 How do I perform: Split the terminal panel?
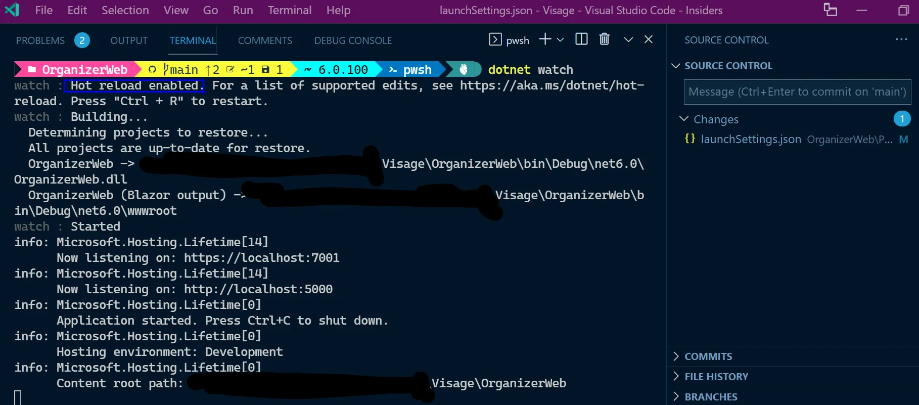click(x=581, y=39)
